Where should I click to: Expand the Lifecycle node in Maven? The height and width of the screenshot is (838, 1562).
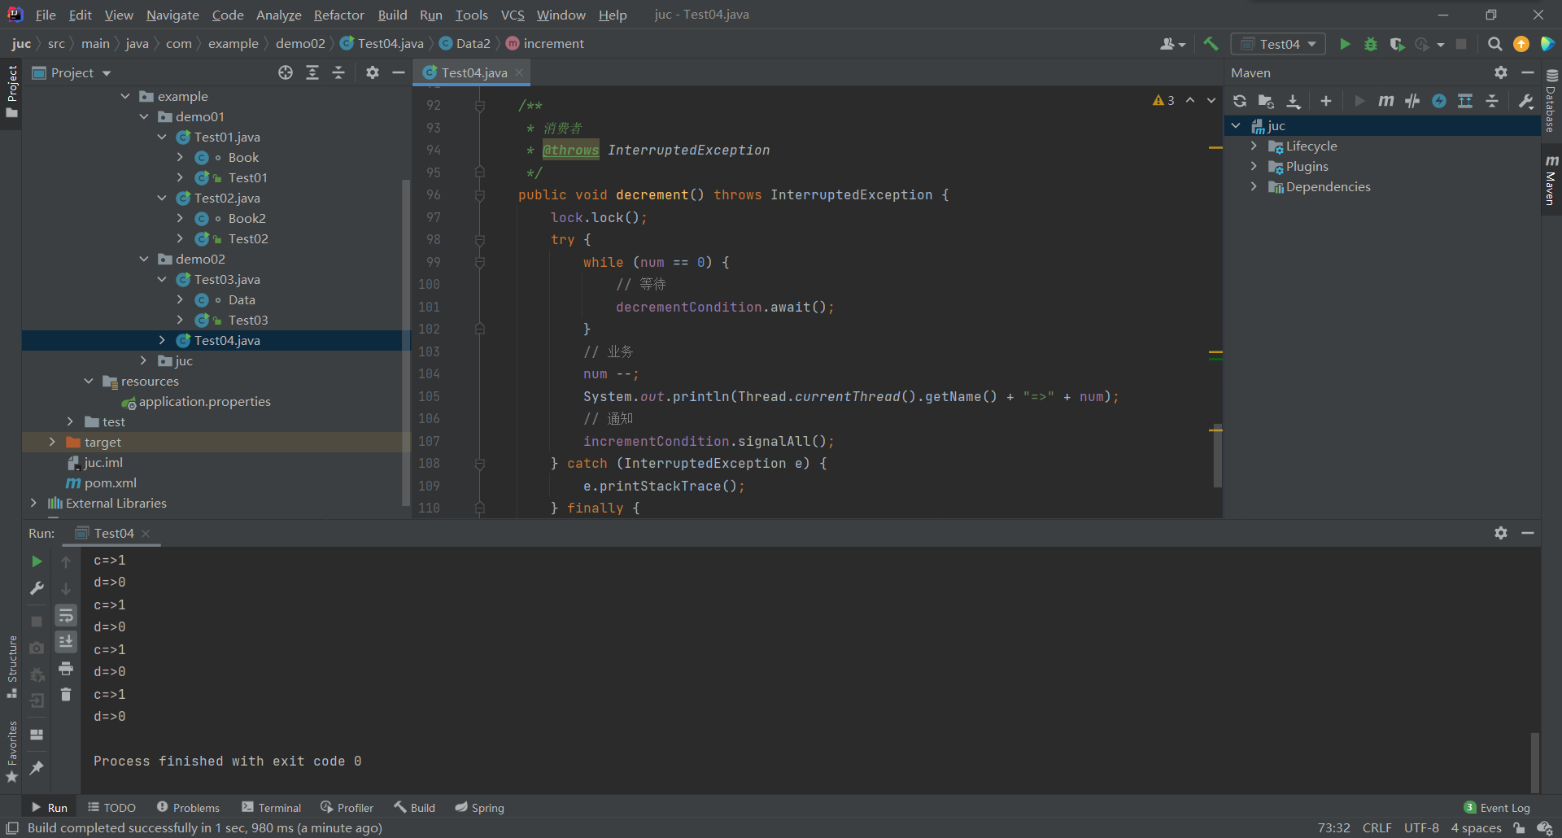tap(1254, 146)
